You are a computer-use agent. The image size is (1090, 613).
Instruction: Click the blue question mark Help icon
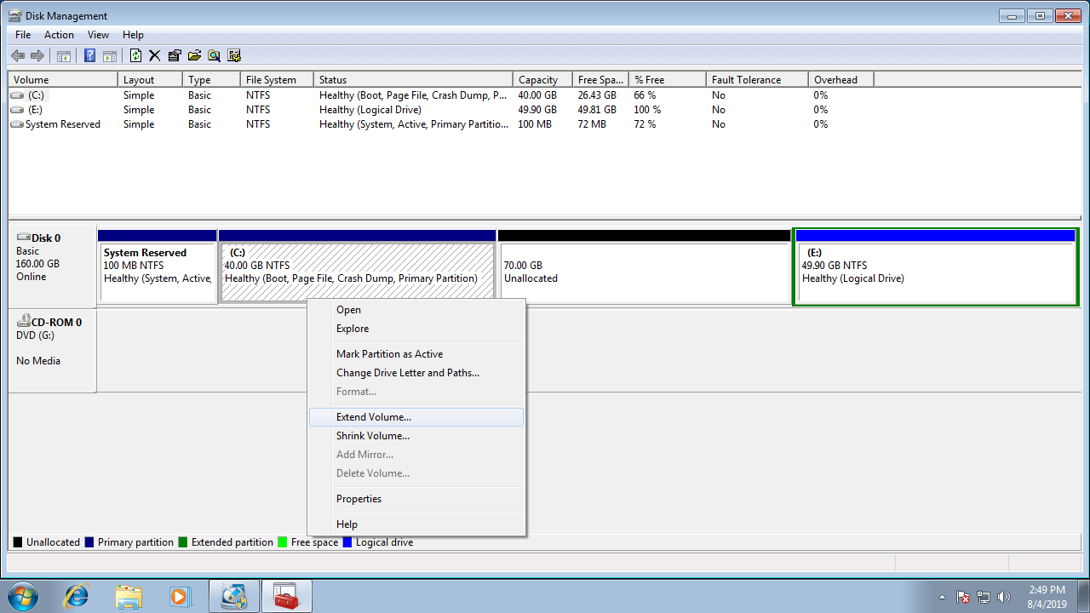click(x=89, y=55)
